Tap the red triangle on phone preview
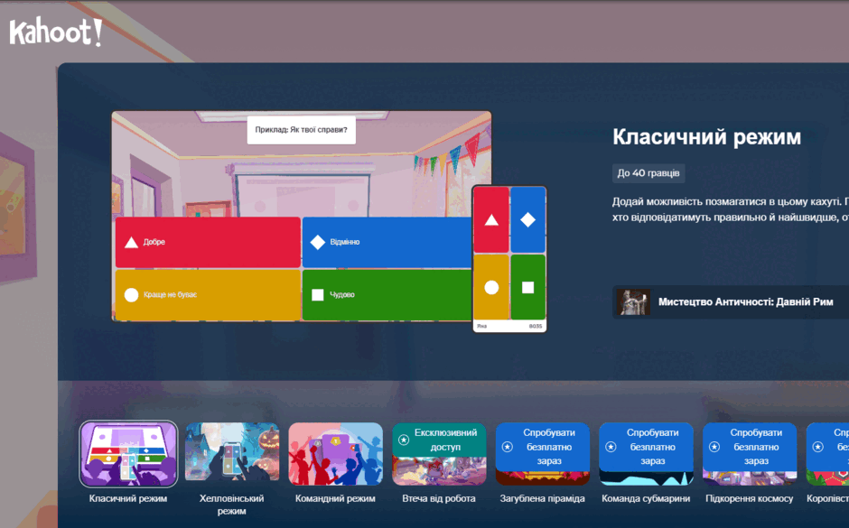 [x=491, y=219]
